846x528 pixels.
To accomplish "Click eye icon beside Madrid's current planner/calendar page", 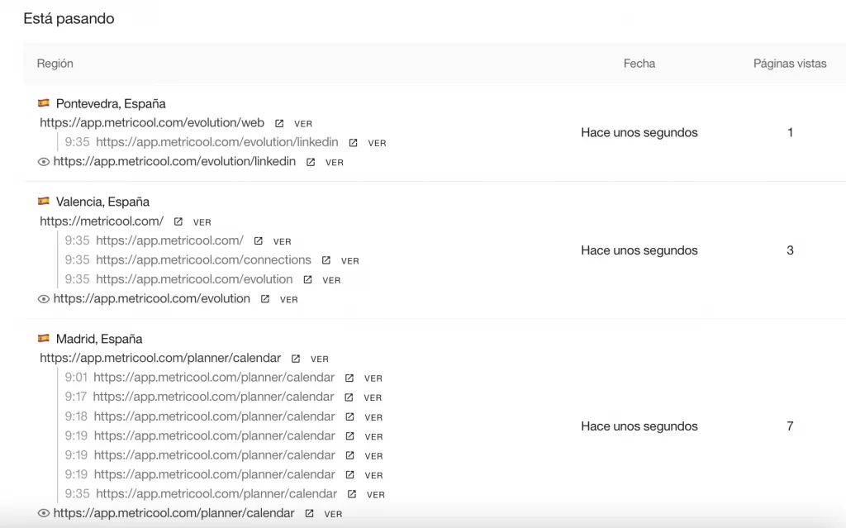I will click(45, 513).
